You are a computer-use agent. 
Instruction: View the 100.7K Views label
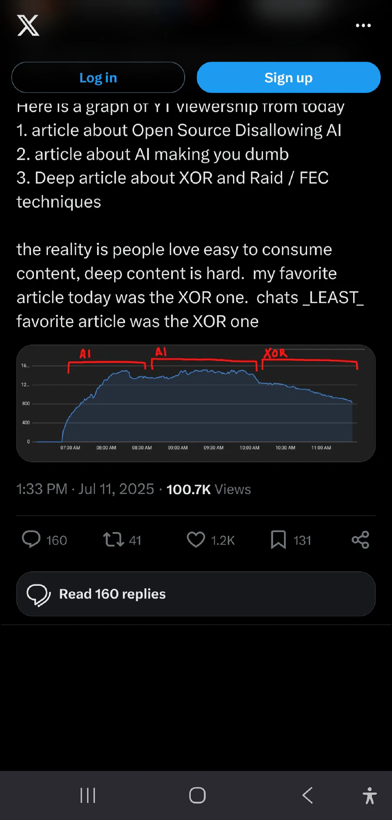click(209, 489)
